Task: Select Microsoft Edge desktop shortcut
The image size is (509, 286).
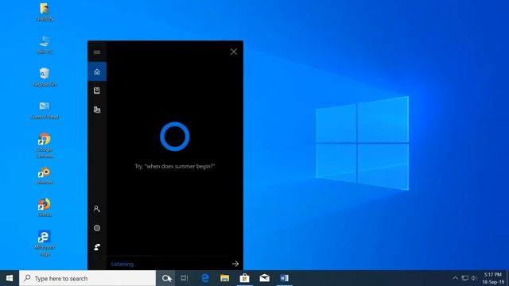Action: pyautogui.click(x=45, y=243)
